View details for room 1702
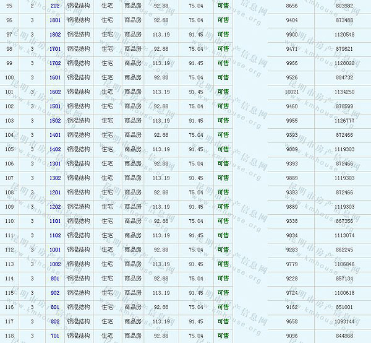The width and height of the screenshot is (371, 343). click(55, 63)
